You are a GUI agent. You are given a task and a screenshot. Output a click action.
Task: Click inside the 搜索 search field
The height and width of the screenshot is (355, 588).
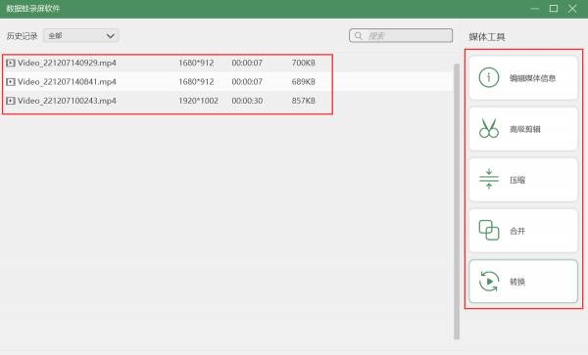[x=401, y=36]
